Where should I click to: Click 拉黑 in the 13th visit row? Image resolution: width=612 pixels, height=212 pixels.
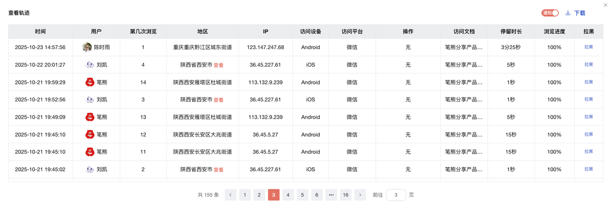tap(589, 117)
